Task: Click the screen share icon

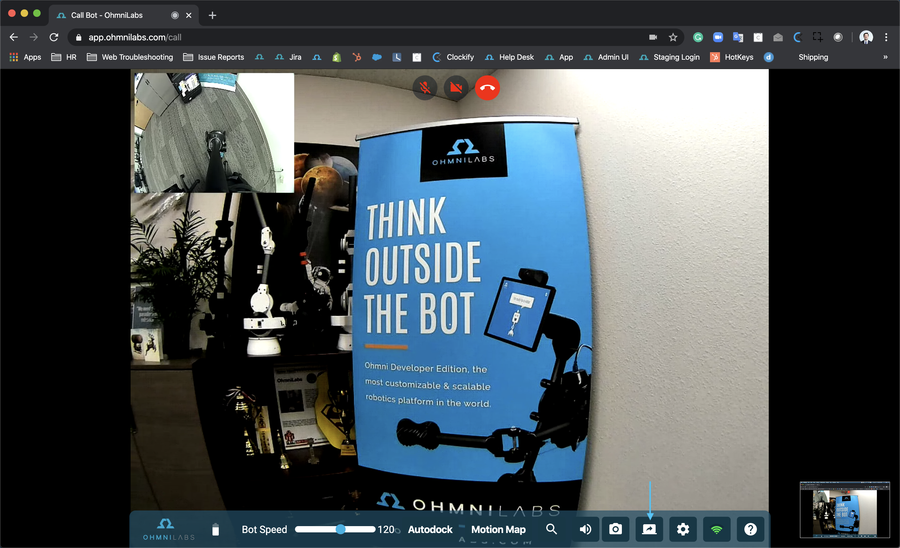Action: click(649, 529)
